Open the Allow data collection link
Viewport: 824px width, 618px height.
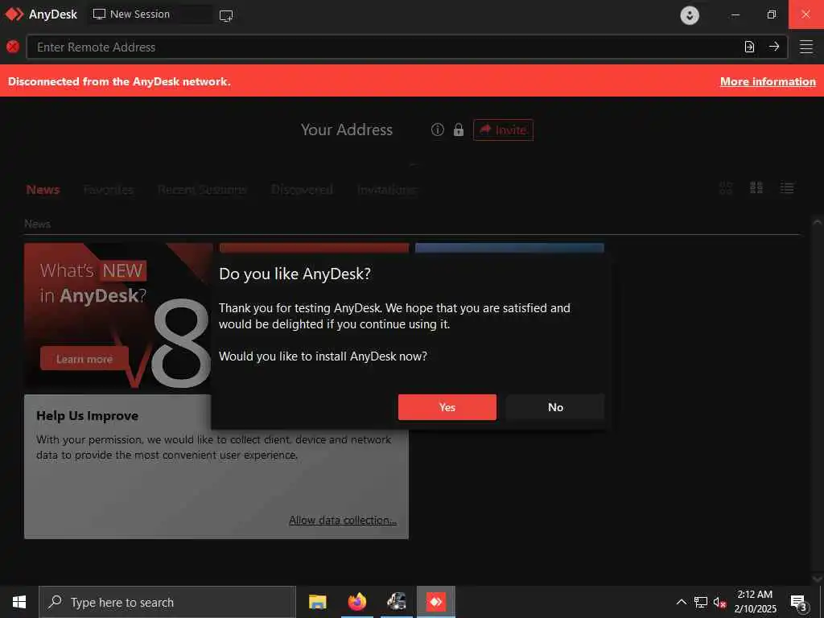click(x=343, y=520)
